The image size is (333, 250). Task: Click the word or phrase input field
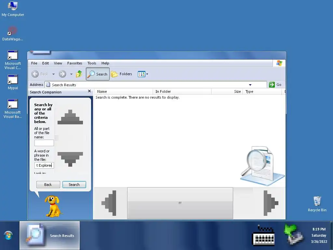point(44,165)
